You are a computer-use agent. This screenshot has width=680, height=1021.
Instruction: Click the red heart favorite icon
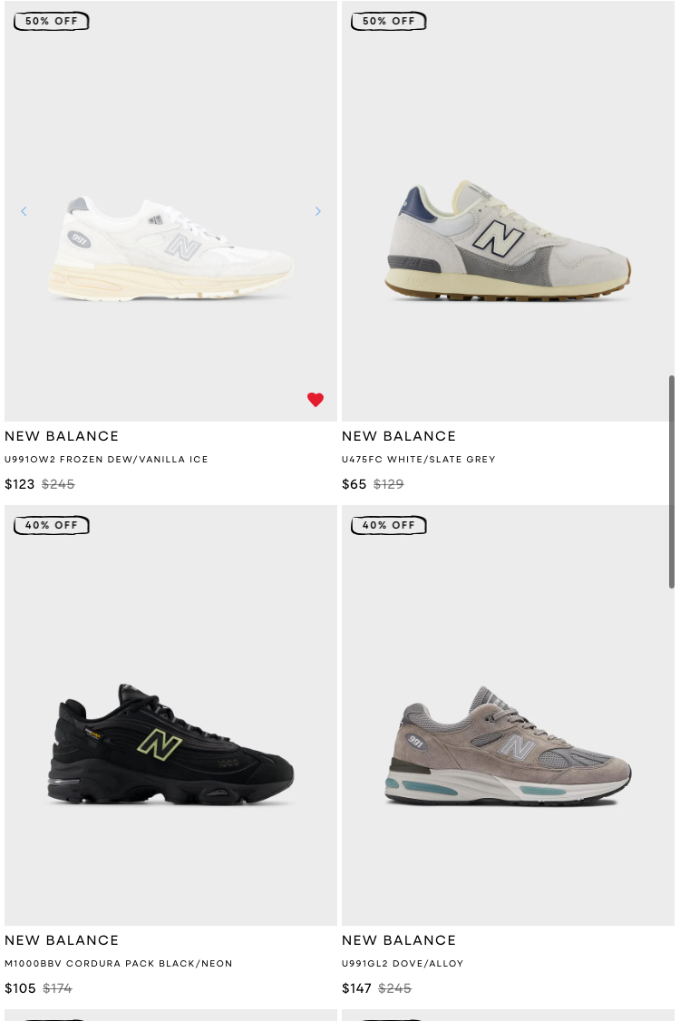tap(316, 399)
